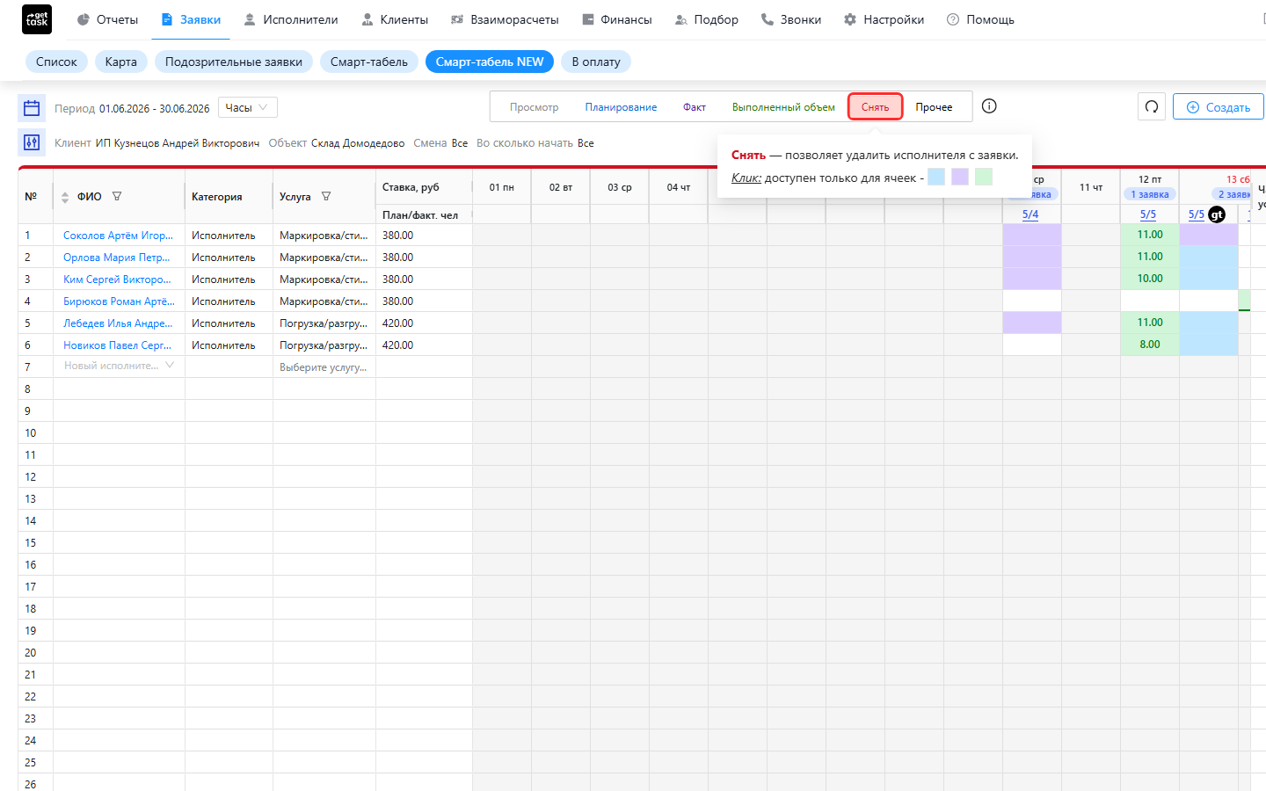
Task: Switch mode to Выполненный объем
Action: 783,107
